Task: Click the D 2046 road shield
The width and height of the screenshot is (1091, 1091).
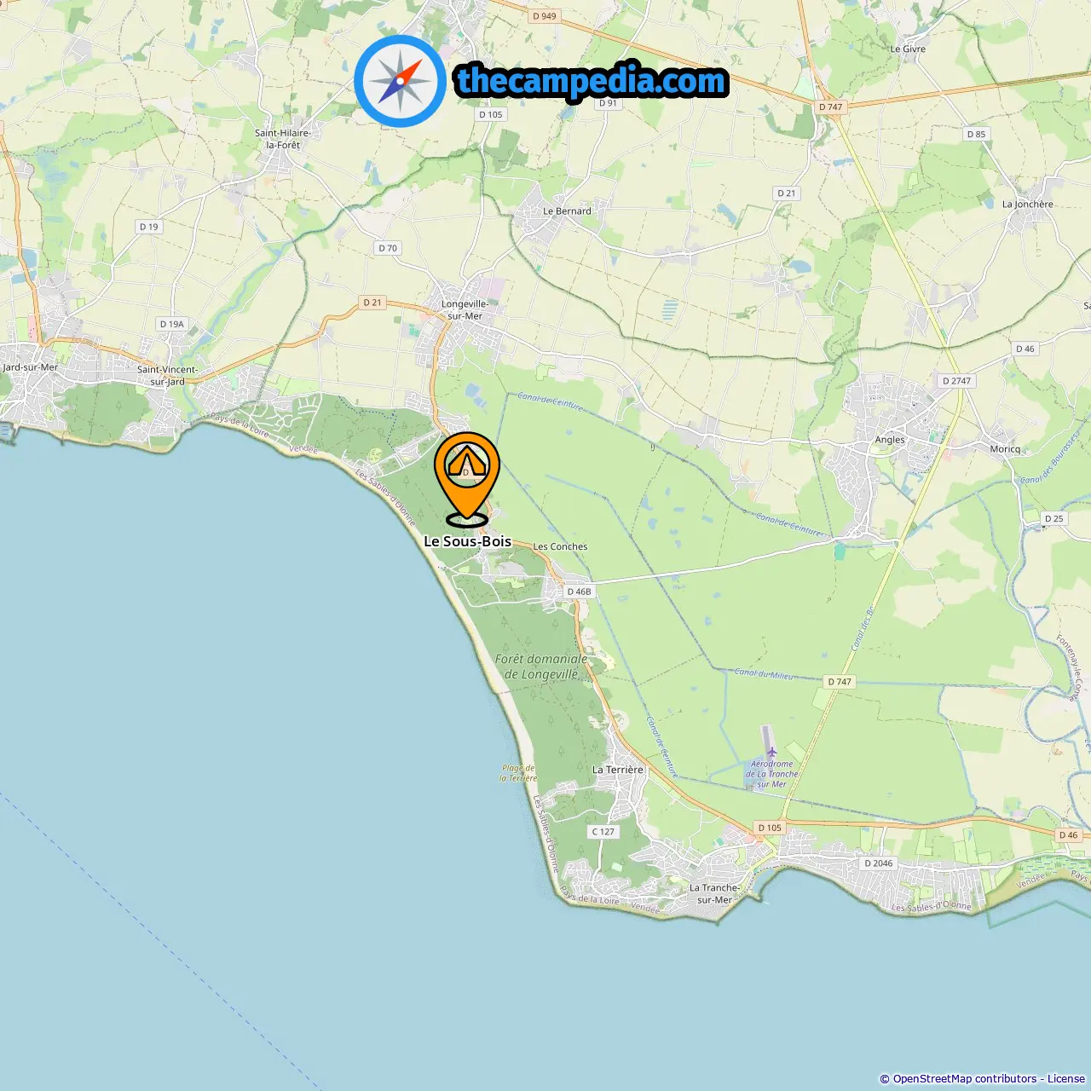Action: 878,863
